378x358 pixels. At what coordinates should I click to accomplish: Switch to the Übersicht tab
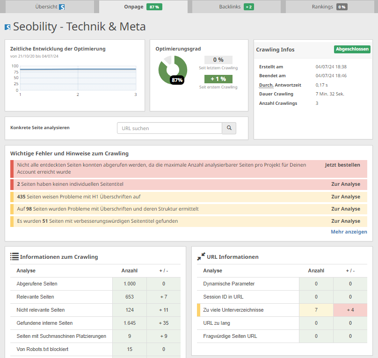pyautogui.click(x=50, y=7)
